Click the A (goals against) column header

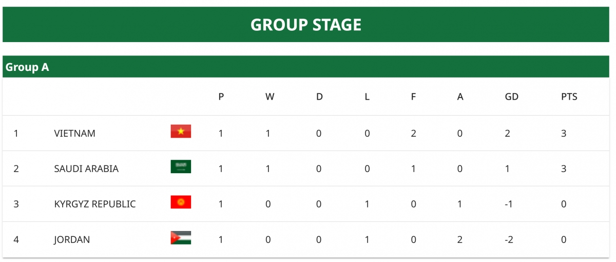coord(460,97)
